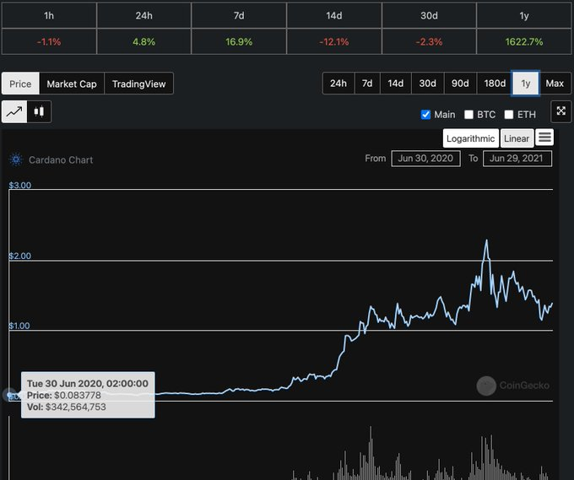Screen dimensions: 574x480
Task: Click the $1.00 axis label
Action: [x=19, y=326]
